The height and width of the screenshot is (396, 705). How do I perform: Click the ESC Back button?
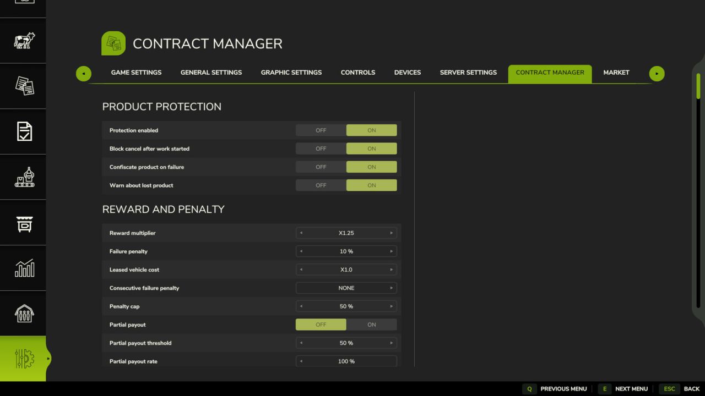[680, 389]
